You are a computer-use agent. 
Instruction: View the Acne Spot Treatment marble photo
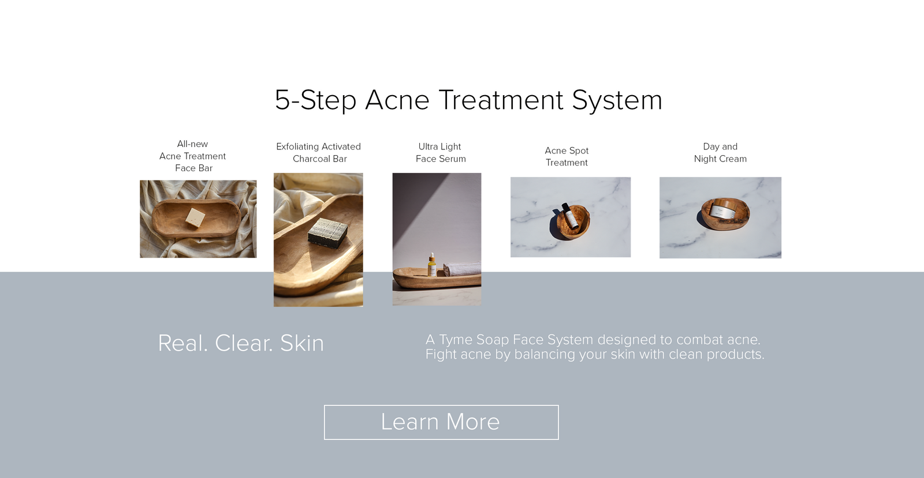pyautogui.click(x=571, y=217)
